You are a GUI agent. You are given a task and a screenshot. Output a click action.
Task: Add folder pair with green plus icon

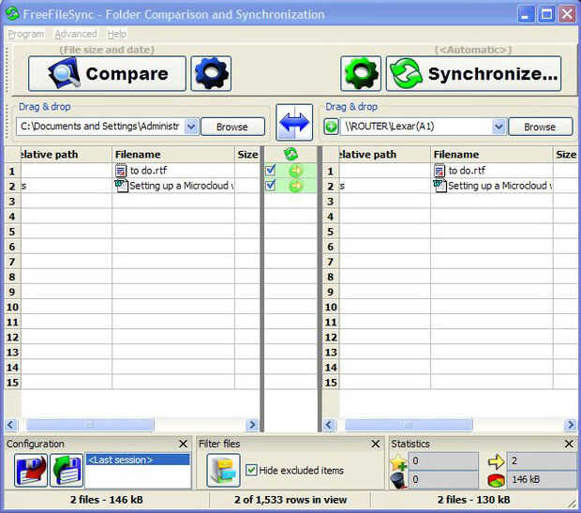(x=331, y=127)
